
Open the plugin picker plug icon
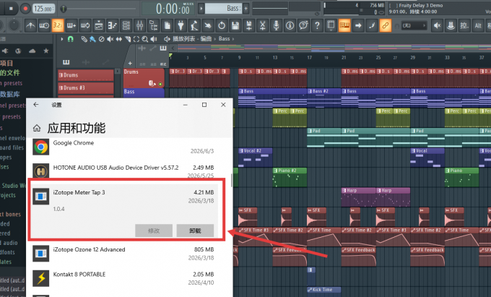pos(181,26)
